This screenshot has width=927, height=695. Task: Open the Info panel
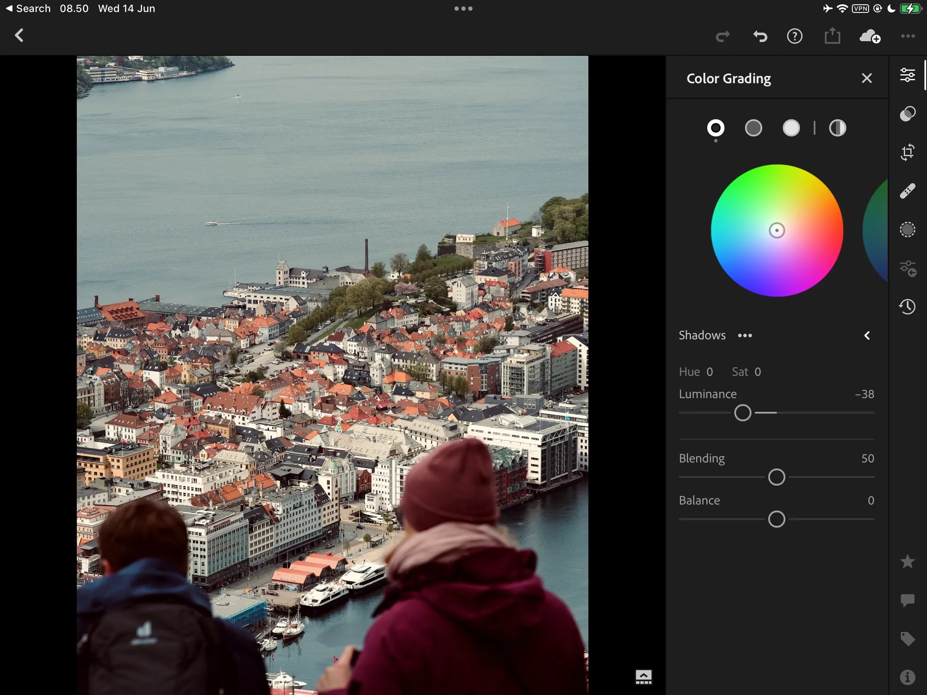908,677
